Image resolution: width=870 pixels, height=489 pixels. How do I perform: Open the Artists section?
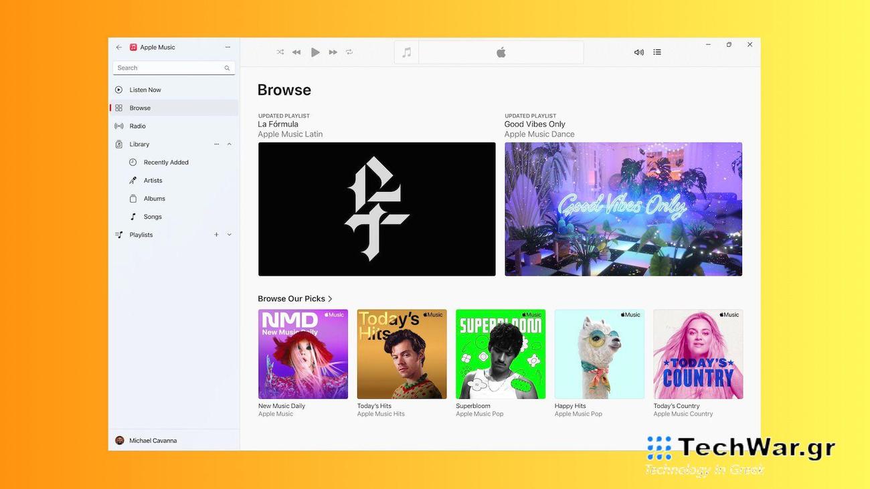pyautogui.click(x=153, y=179)
